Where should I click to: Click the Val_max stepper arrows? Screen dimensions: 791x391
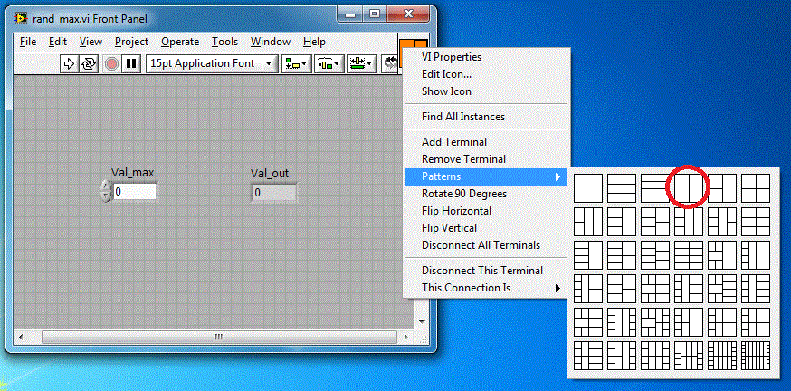(x=106, y=192)
